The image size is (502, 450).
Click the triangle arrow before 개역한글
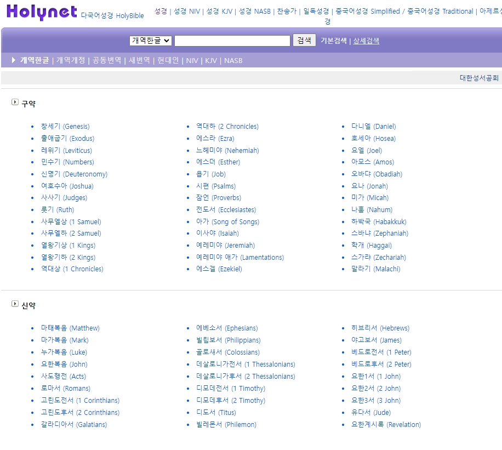click(14, 60)
